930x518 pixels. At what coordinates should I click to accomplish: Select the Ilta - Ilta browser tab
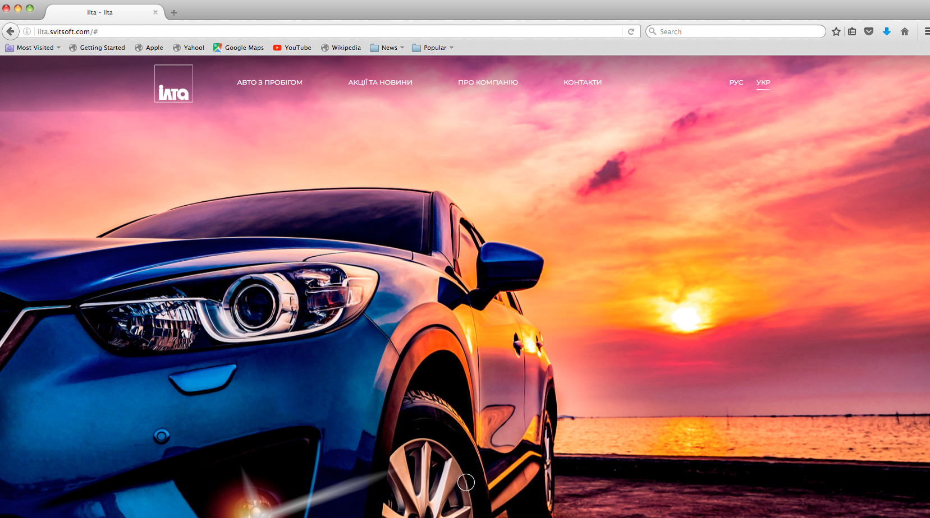104,12
